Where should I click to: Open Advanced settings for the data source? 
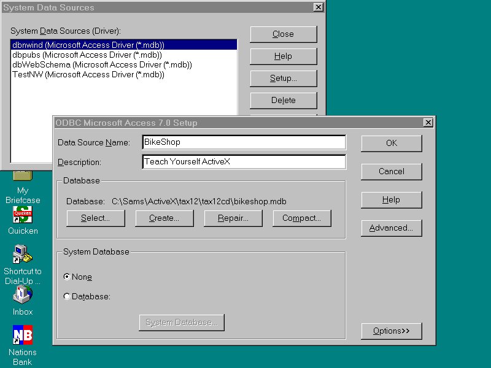point(391,228)
